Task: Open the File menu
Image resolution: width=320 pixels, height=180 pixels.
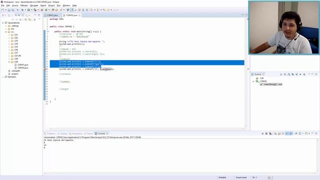Action: pos(2,5)
